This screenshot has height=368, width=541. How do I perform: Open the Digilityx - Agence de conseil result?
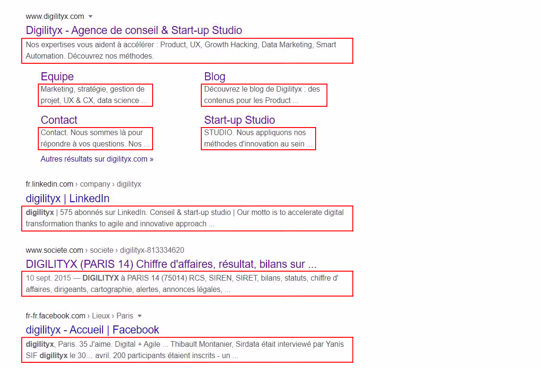134,30
